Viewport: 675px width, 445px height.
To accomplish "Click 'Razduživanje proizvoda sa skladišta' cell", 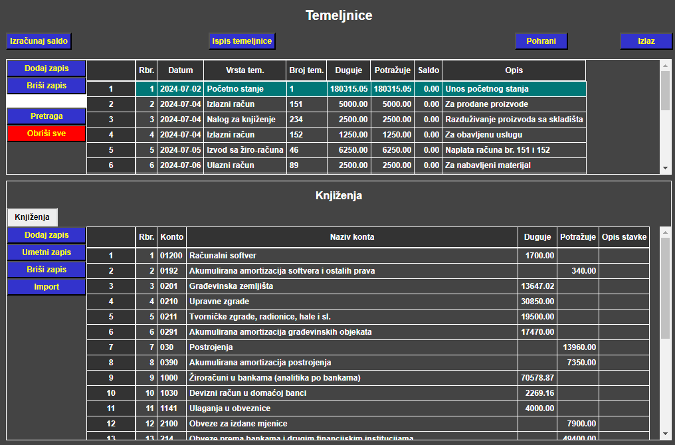I will 514,120.
